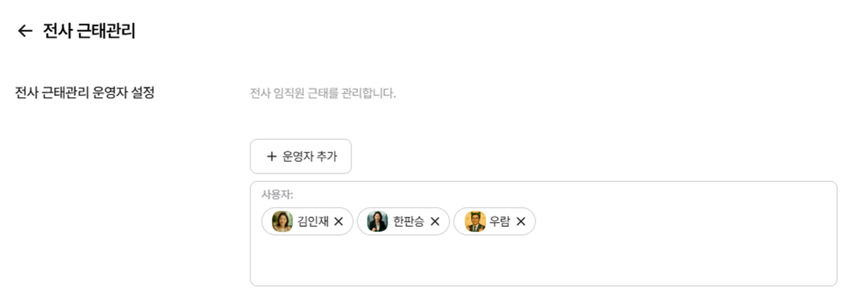Viewport: 849px width, 296px height.
Task: Select the 김인재 name in chip
Action: pos(313,222)
